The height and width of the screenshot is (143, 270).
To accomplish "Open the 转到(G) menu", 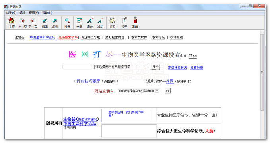I will pos(11,13).
